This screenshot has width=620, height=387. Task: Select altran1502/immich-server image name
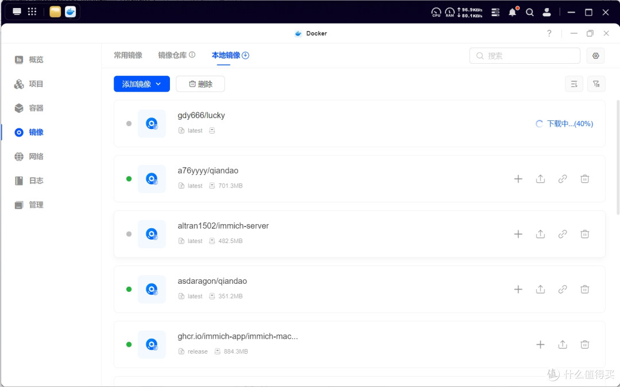(223, 226)
